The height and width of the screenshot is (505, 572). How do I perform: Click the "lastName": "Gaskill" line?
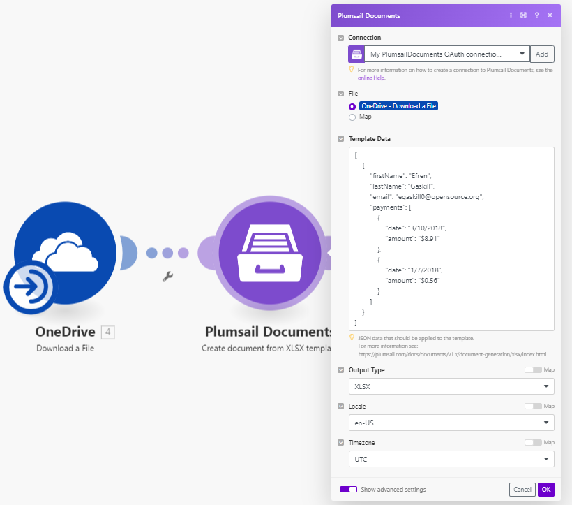click(402, 186)
